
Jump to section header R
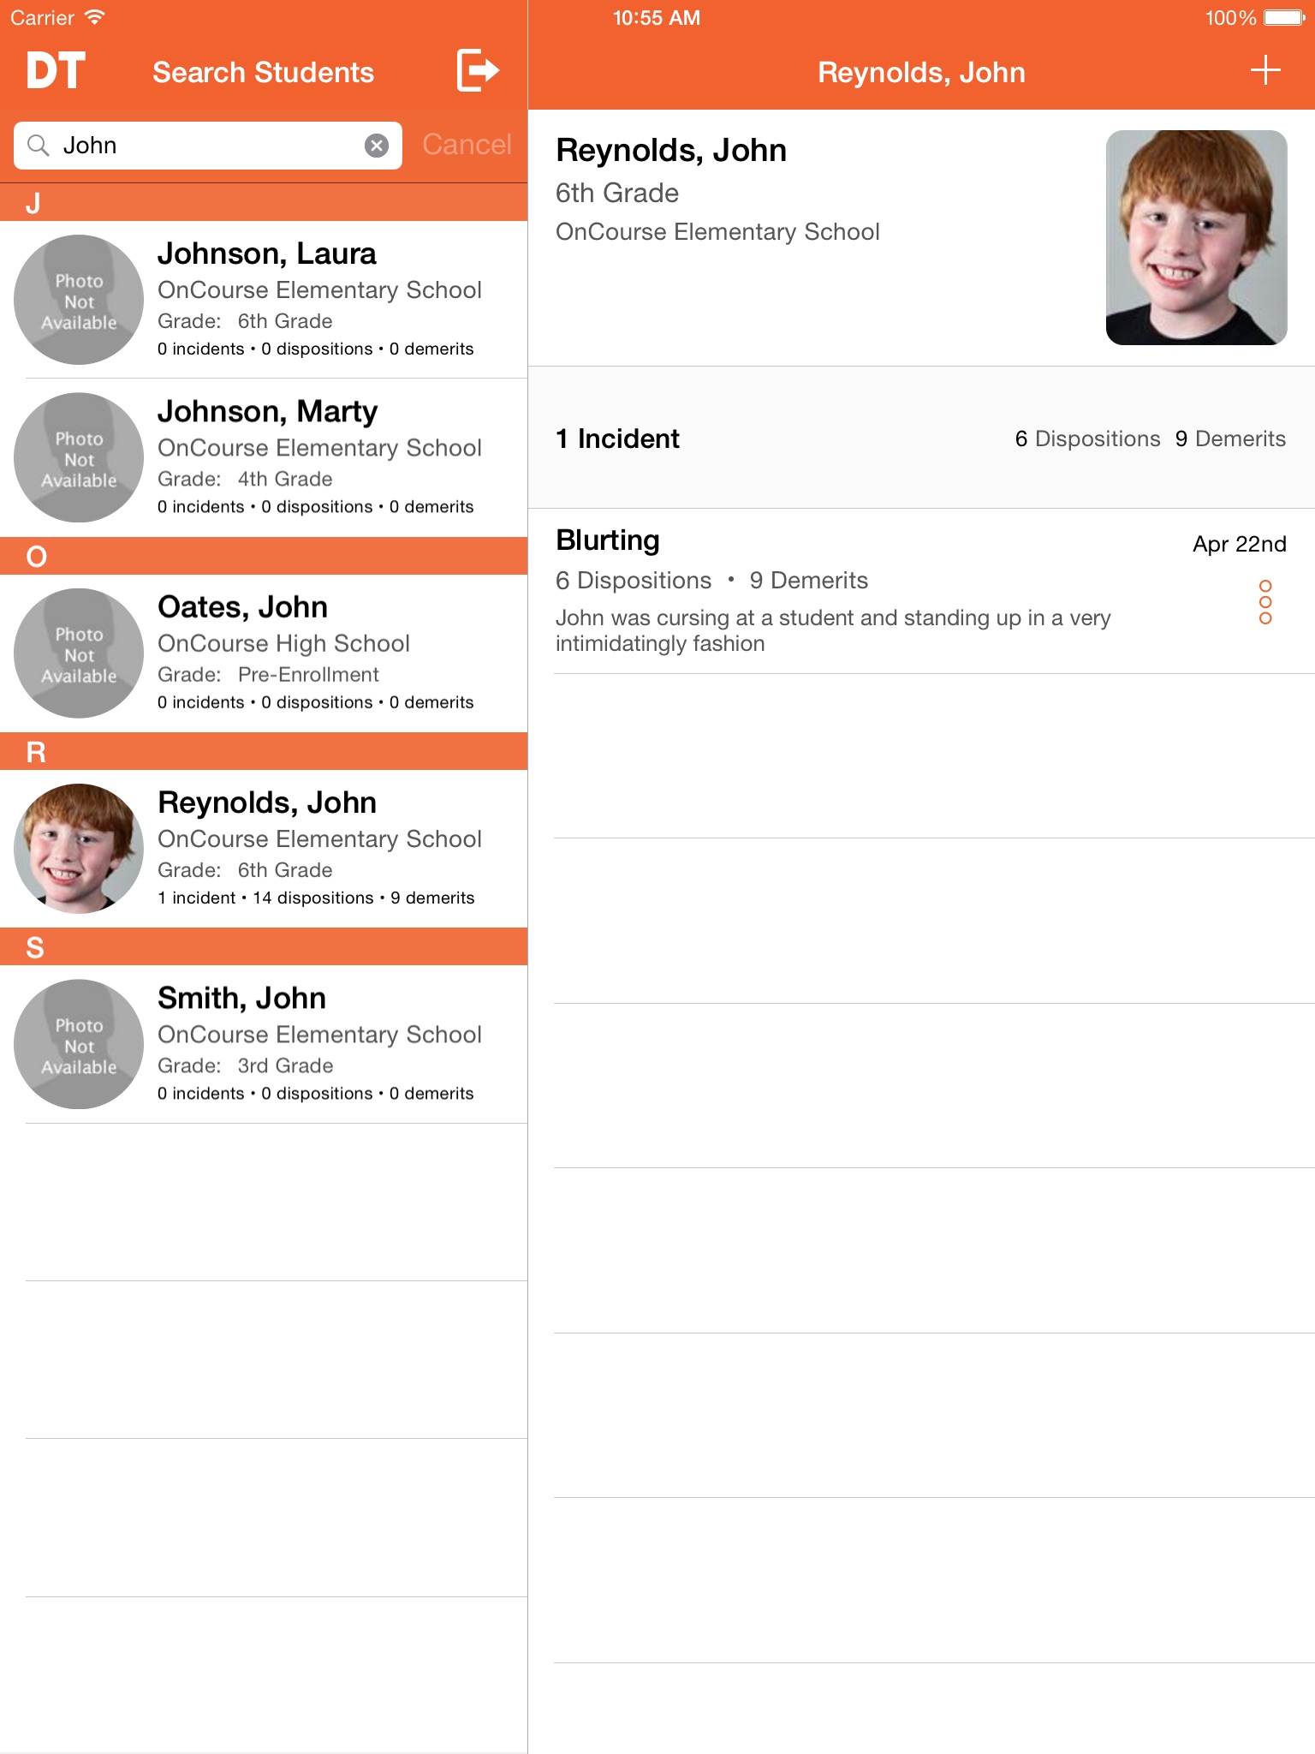[x=264, y=751]
